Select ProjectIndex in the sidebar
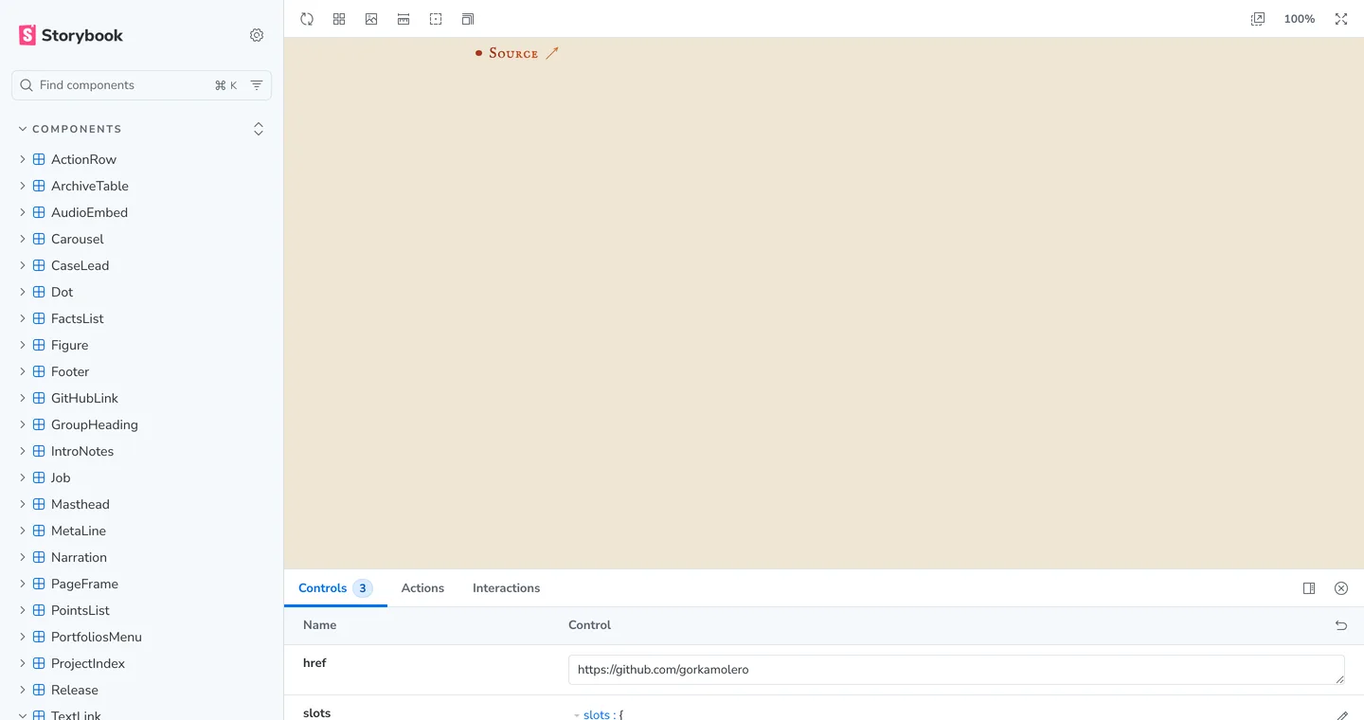The width and height of the screenshot is (1364, 720). pyautogui.click(x=88, y=663)
